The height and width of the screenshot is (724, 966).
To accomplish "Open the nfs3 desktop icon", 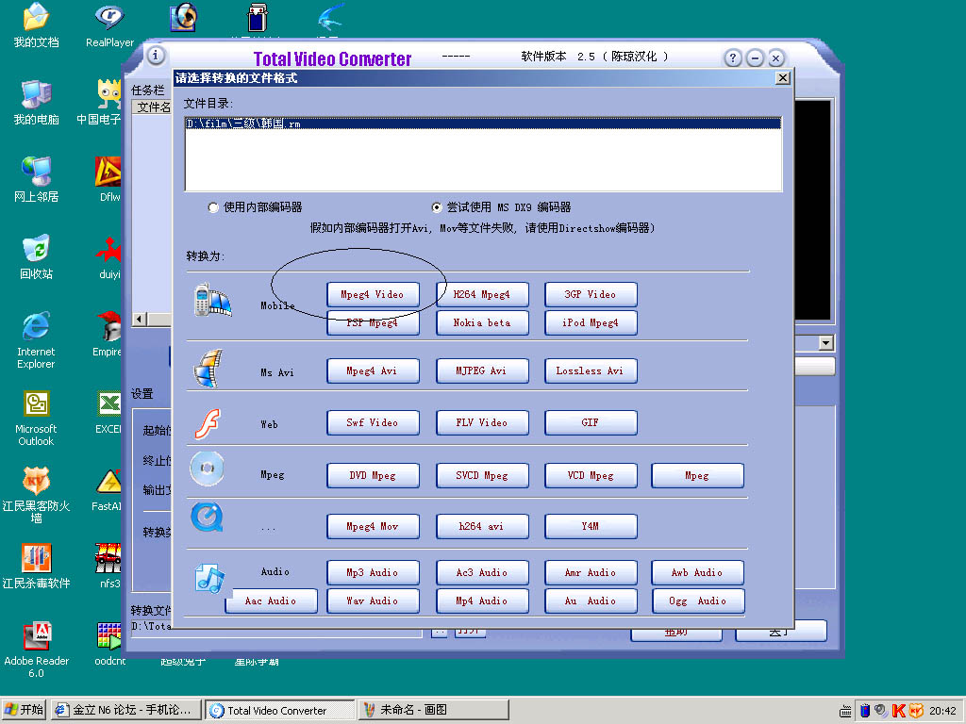I will click(109, 567).
